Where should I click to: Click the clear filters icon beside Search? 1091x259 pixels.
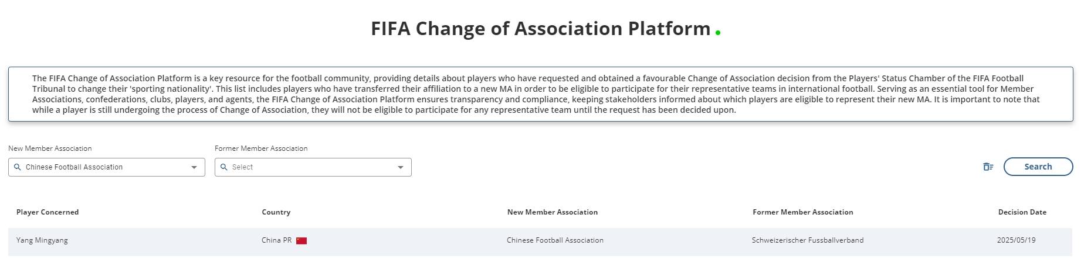point(988,167)
